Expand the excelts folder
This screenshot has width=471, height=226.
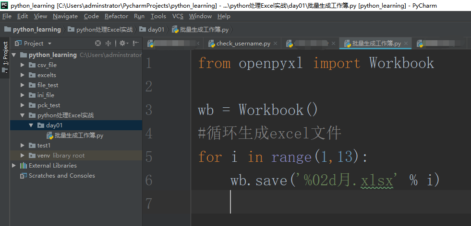[x=22, y=75]
